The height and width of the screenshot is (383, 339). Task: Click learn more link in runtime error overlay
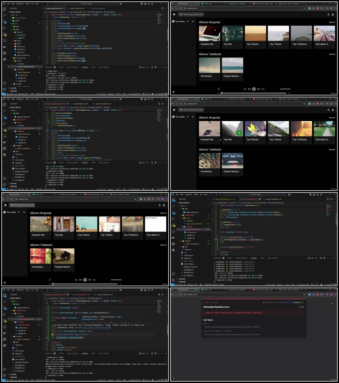288,302
